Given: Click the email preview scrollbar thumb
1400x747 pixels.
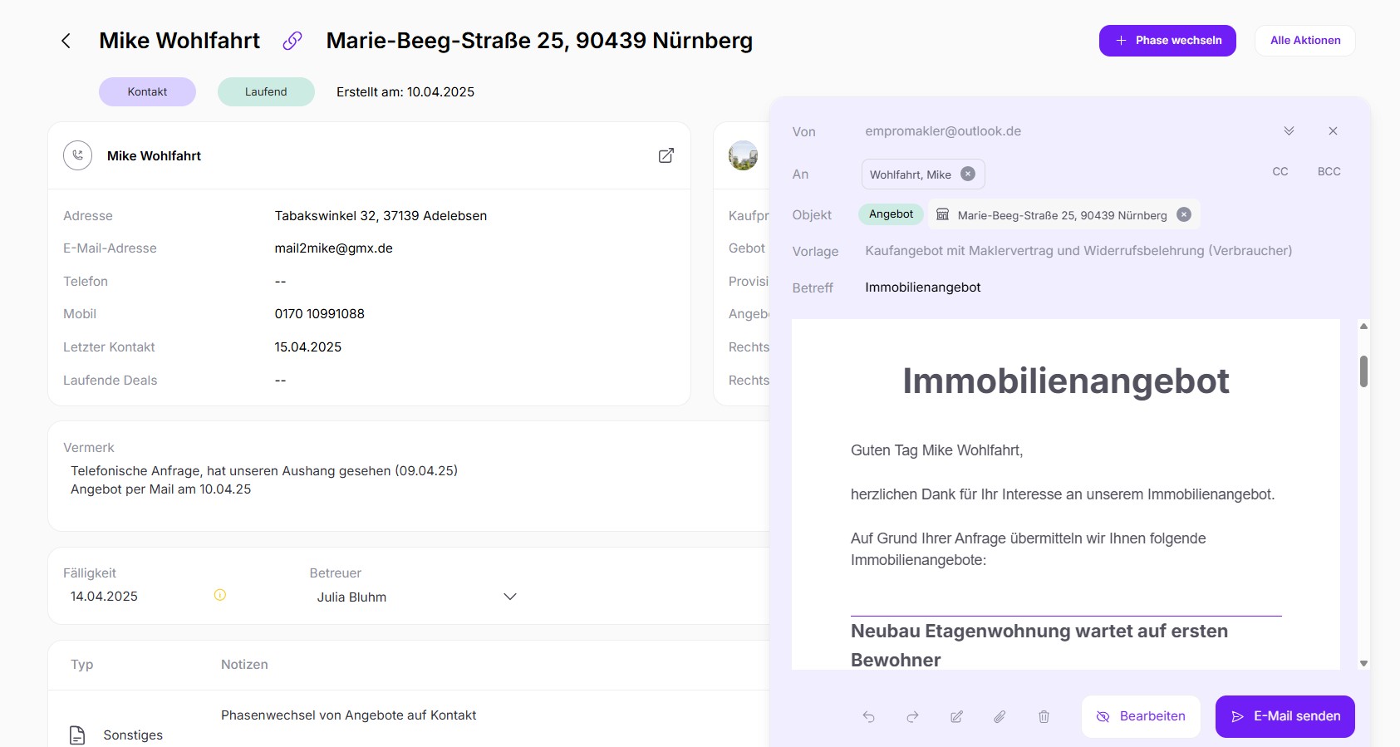Looking at the screenshot, I should tap(1363, 371).
